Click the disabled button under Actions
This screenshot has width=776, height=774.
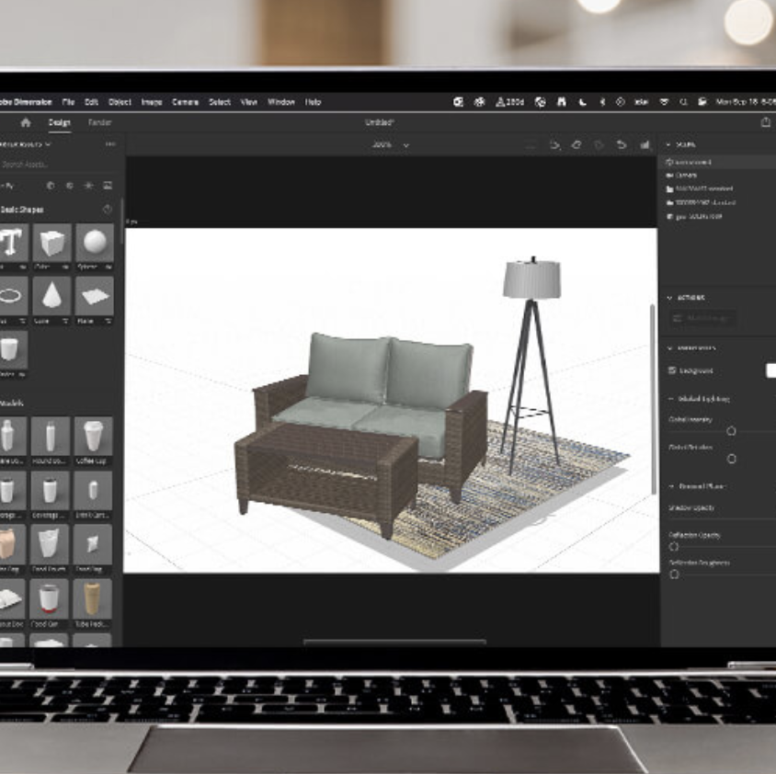pos(702,318)
